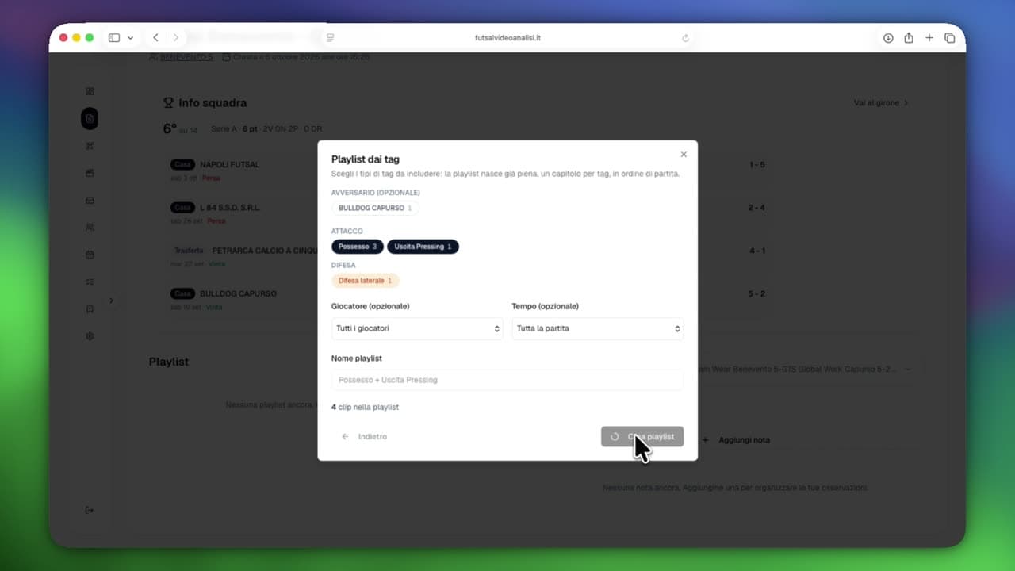The width and height of the screenshot is (1015, 571).
Task: Click the BENEVENTO 5 team link
Action: (186, 57)
